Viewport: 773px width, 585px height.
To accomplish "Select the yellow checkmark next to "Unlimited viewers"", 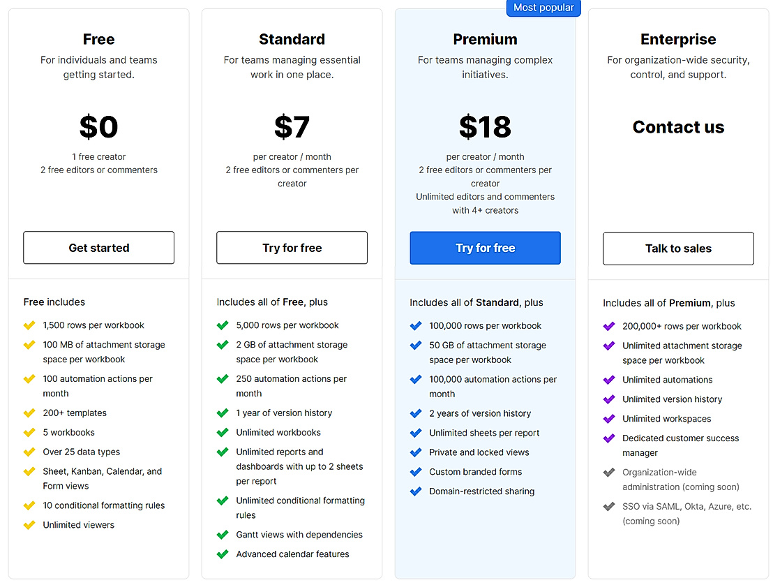I will click(x=29, y=524).
